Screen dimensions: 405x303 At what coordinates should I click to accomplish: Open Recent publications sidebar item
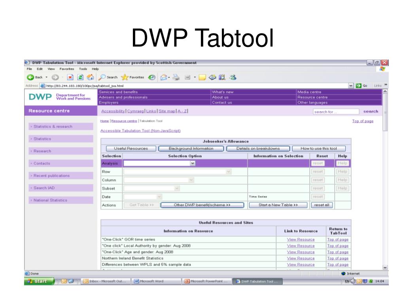[x=61, y=176]
